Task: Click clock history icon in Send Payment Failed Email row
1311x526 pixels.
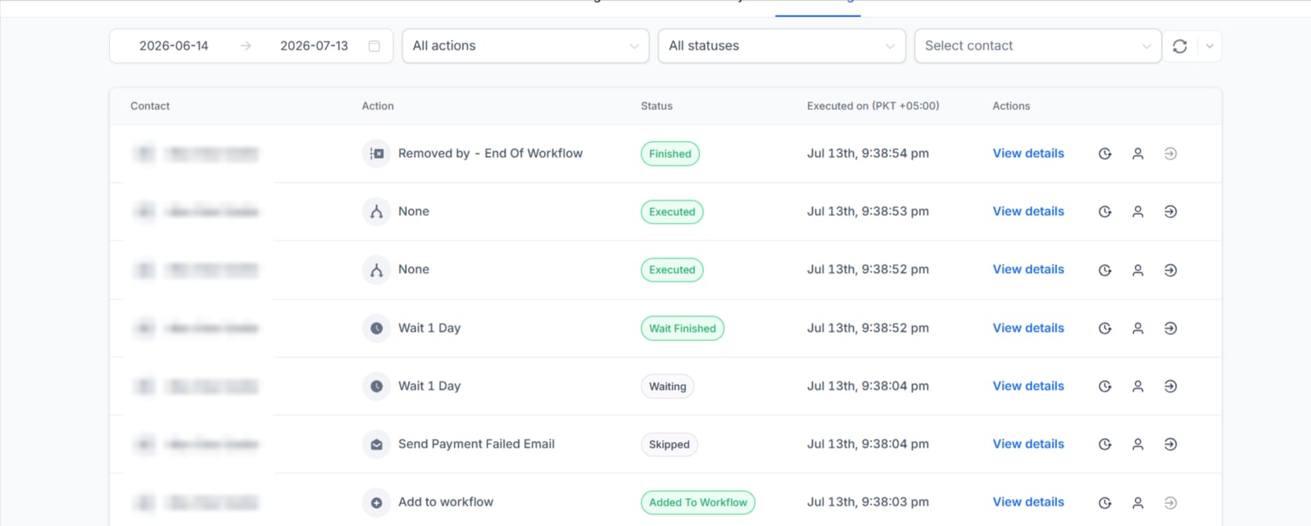Action: 1105,445
